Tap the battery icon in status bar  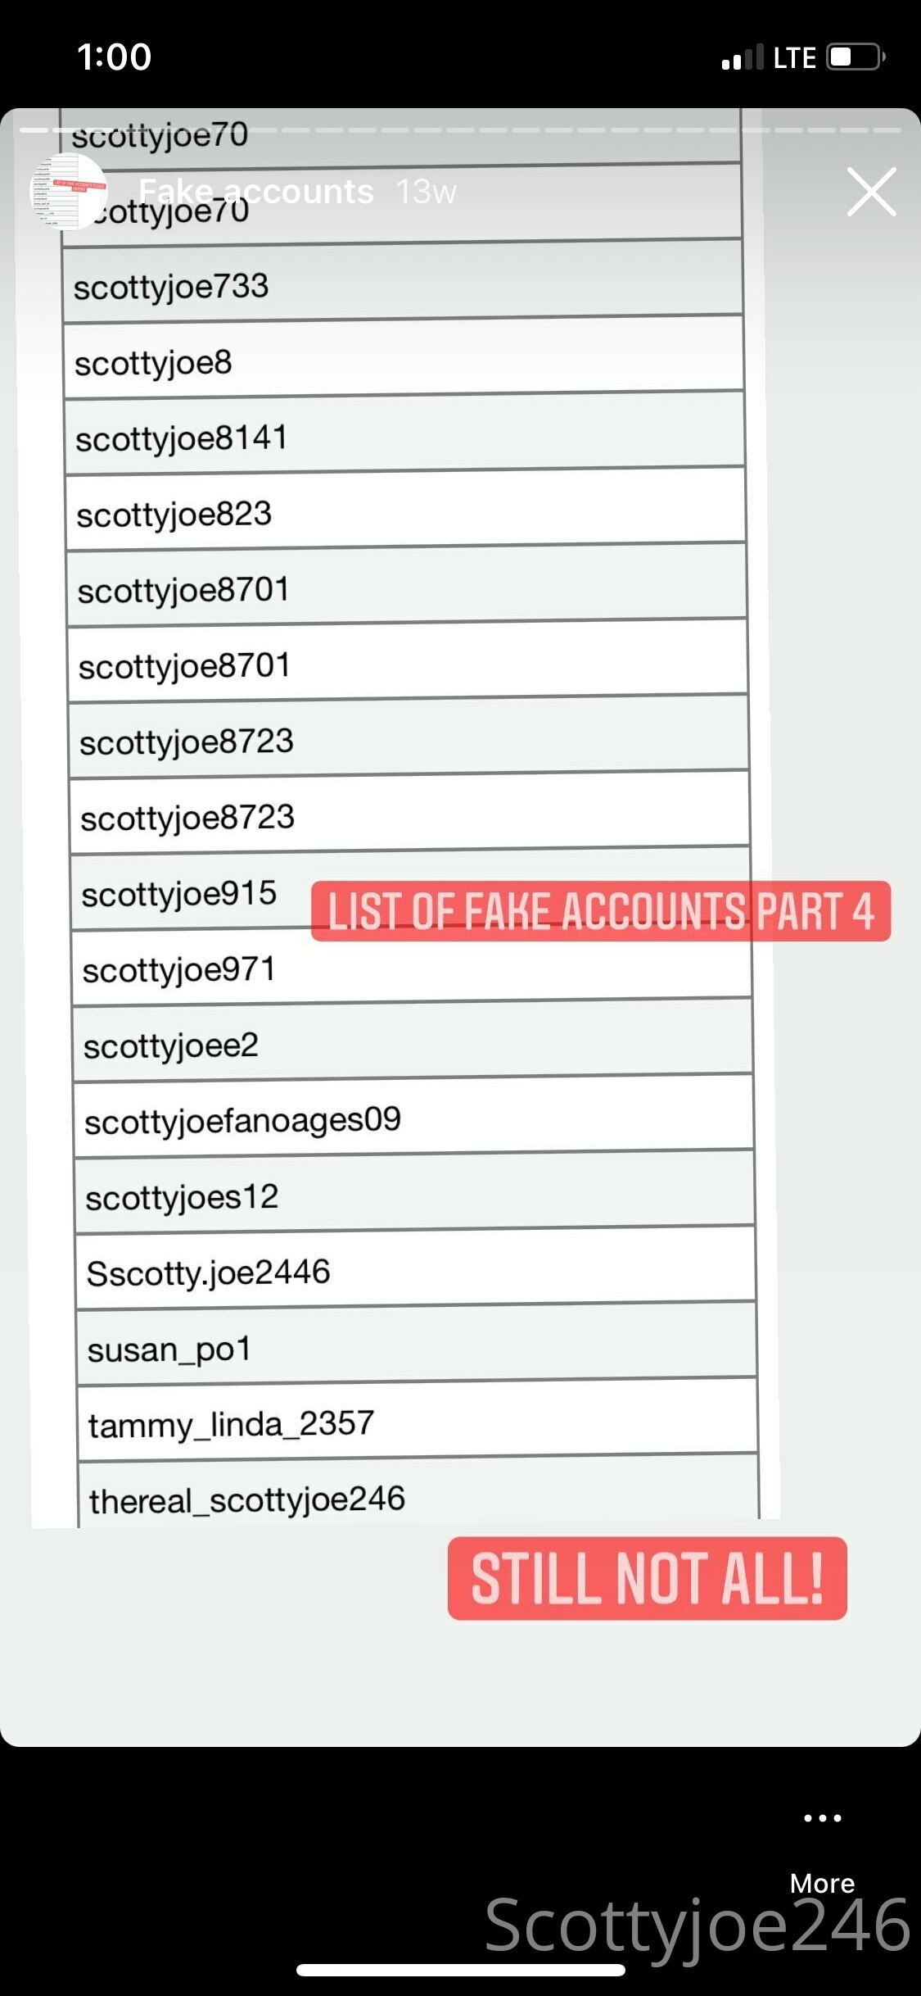click(856, 57)
